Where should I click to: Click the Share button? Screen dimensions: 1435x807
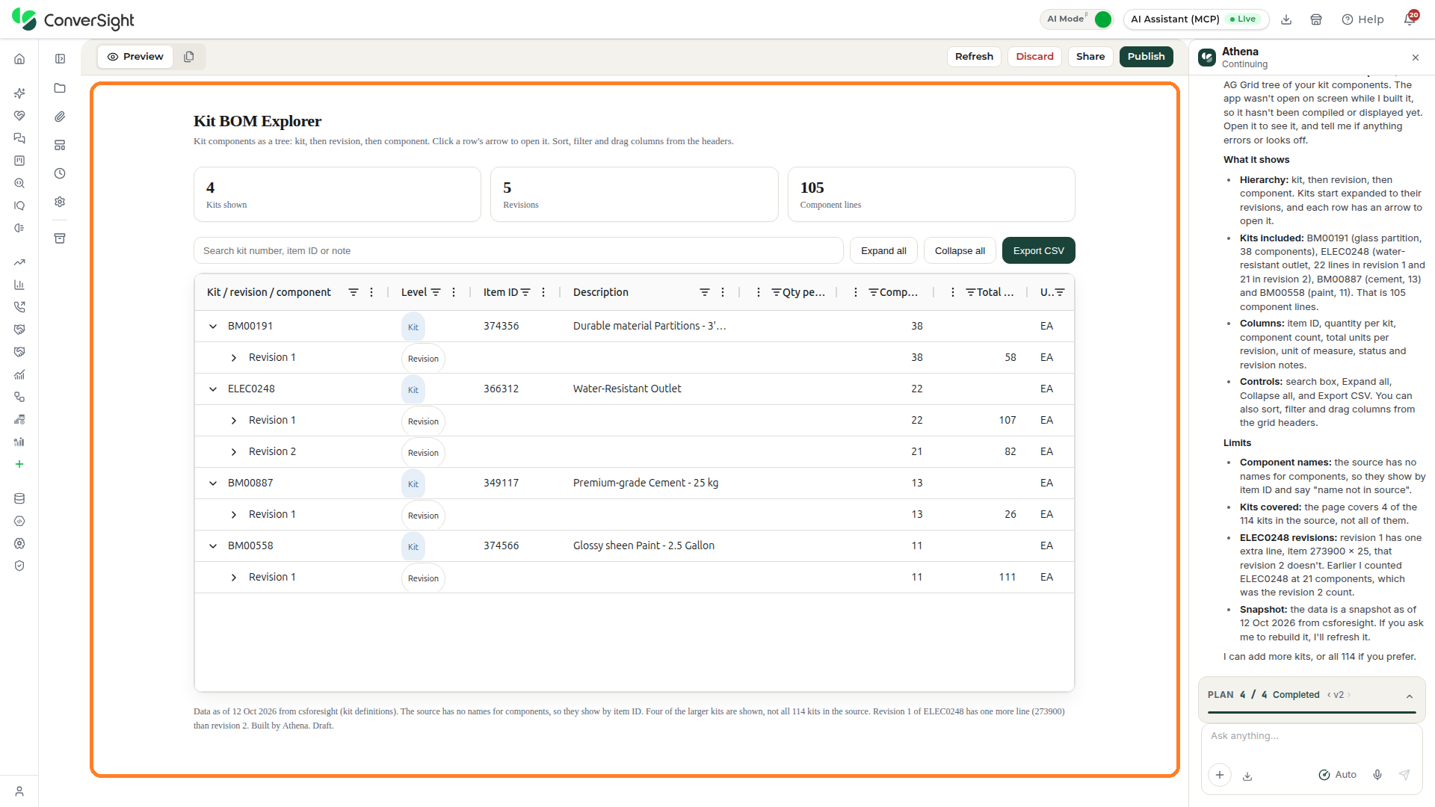[1090, 57]
